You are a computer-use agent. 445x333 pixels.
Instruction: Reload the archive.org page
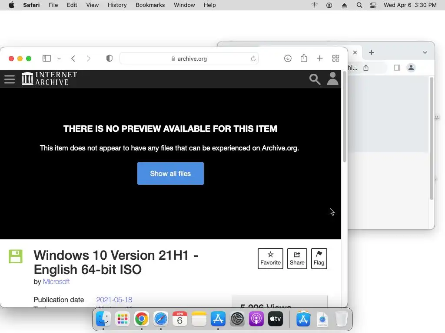pos(253,59)
